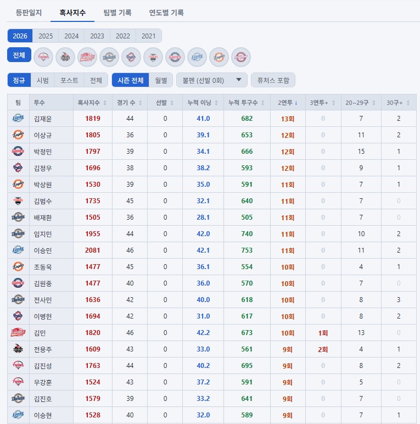Sort by 혹사지수 column arrows
This screenshot has height=424, width=420.
105,103
